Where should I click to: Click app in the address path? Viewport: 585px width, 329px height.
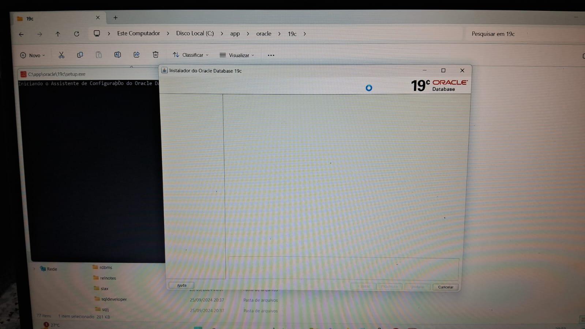[235, 34]
